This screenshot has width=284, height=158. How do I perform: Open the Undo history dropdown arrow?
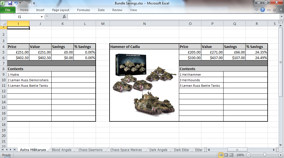(x=20, y=3)
